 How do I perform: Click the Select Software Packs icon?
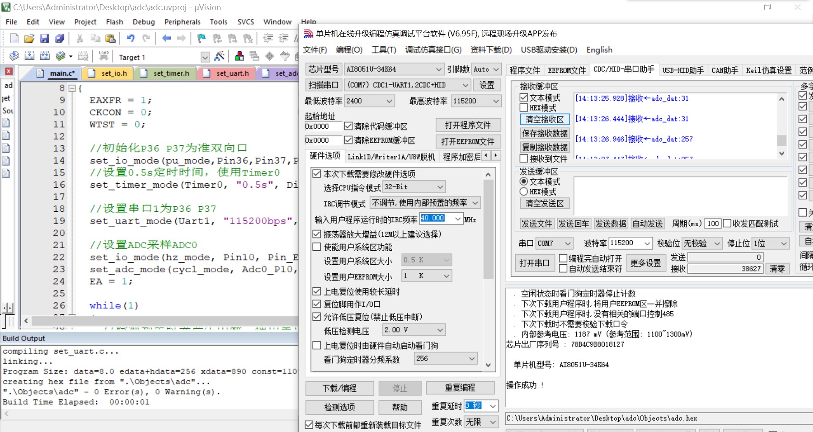285,56
